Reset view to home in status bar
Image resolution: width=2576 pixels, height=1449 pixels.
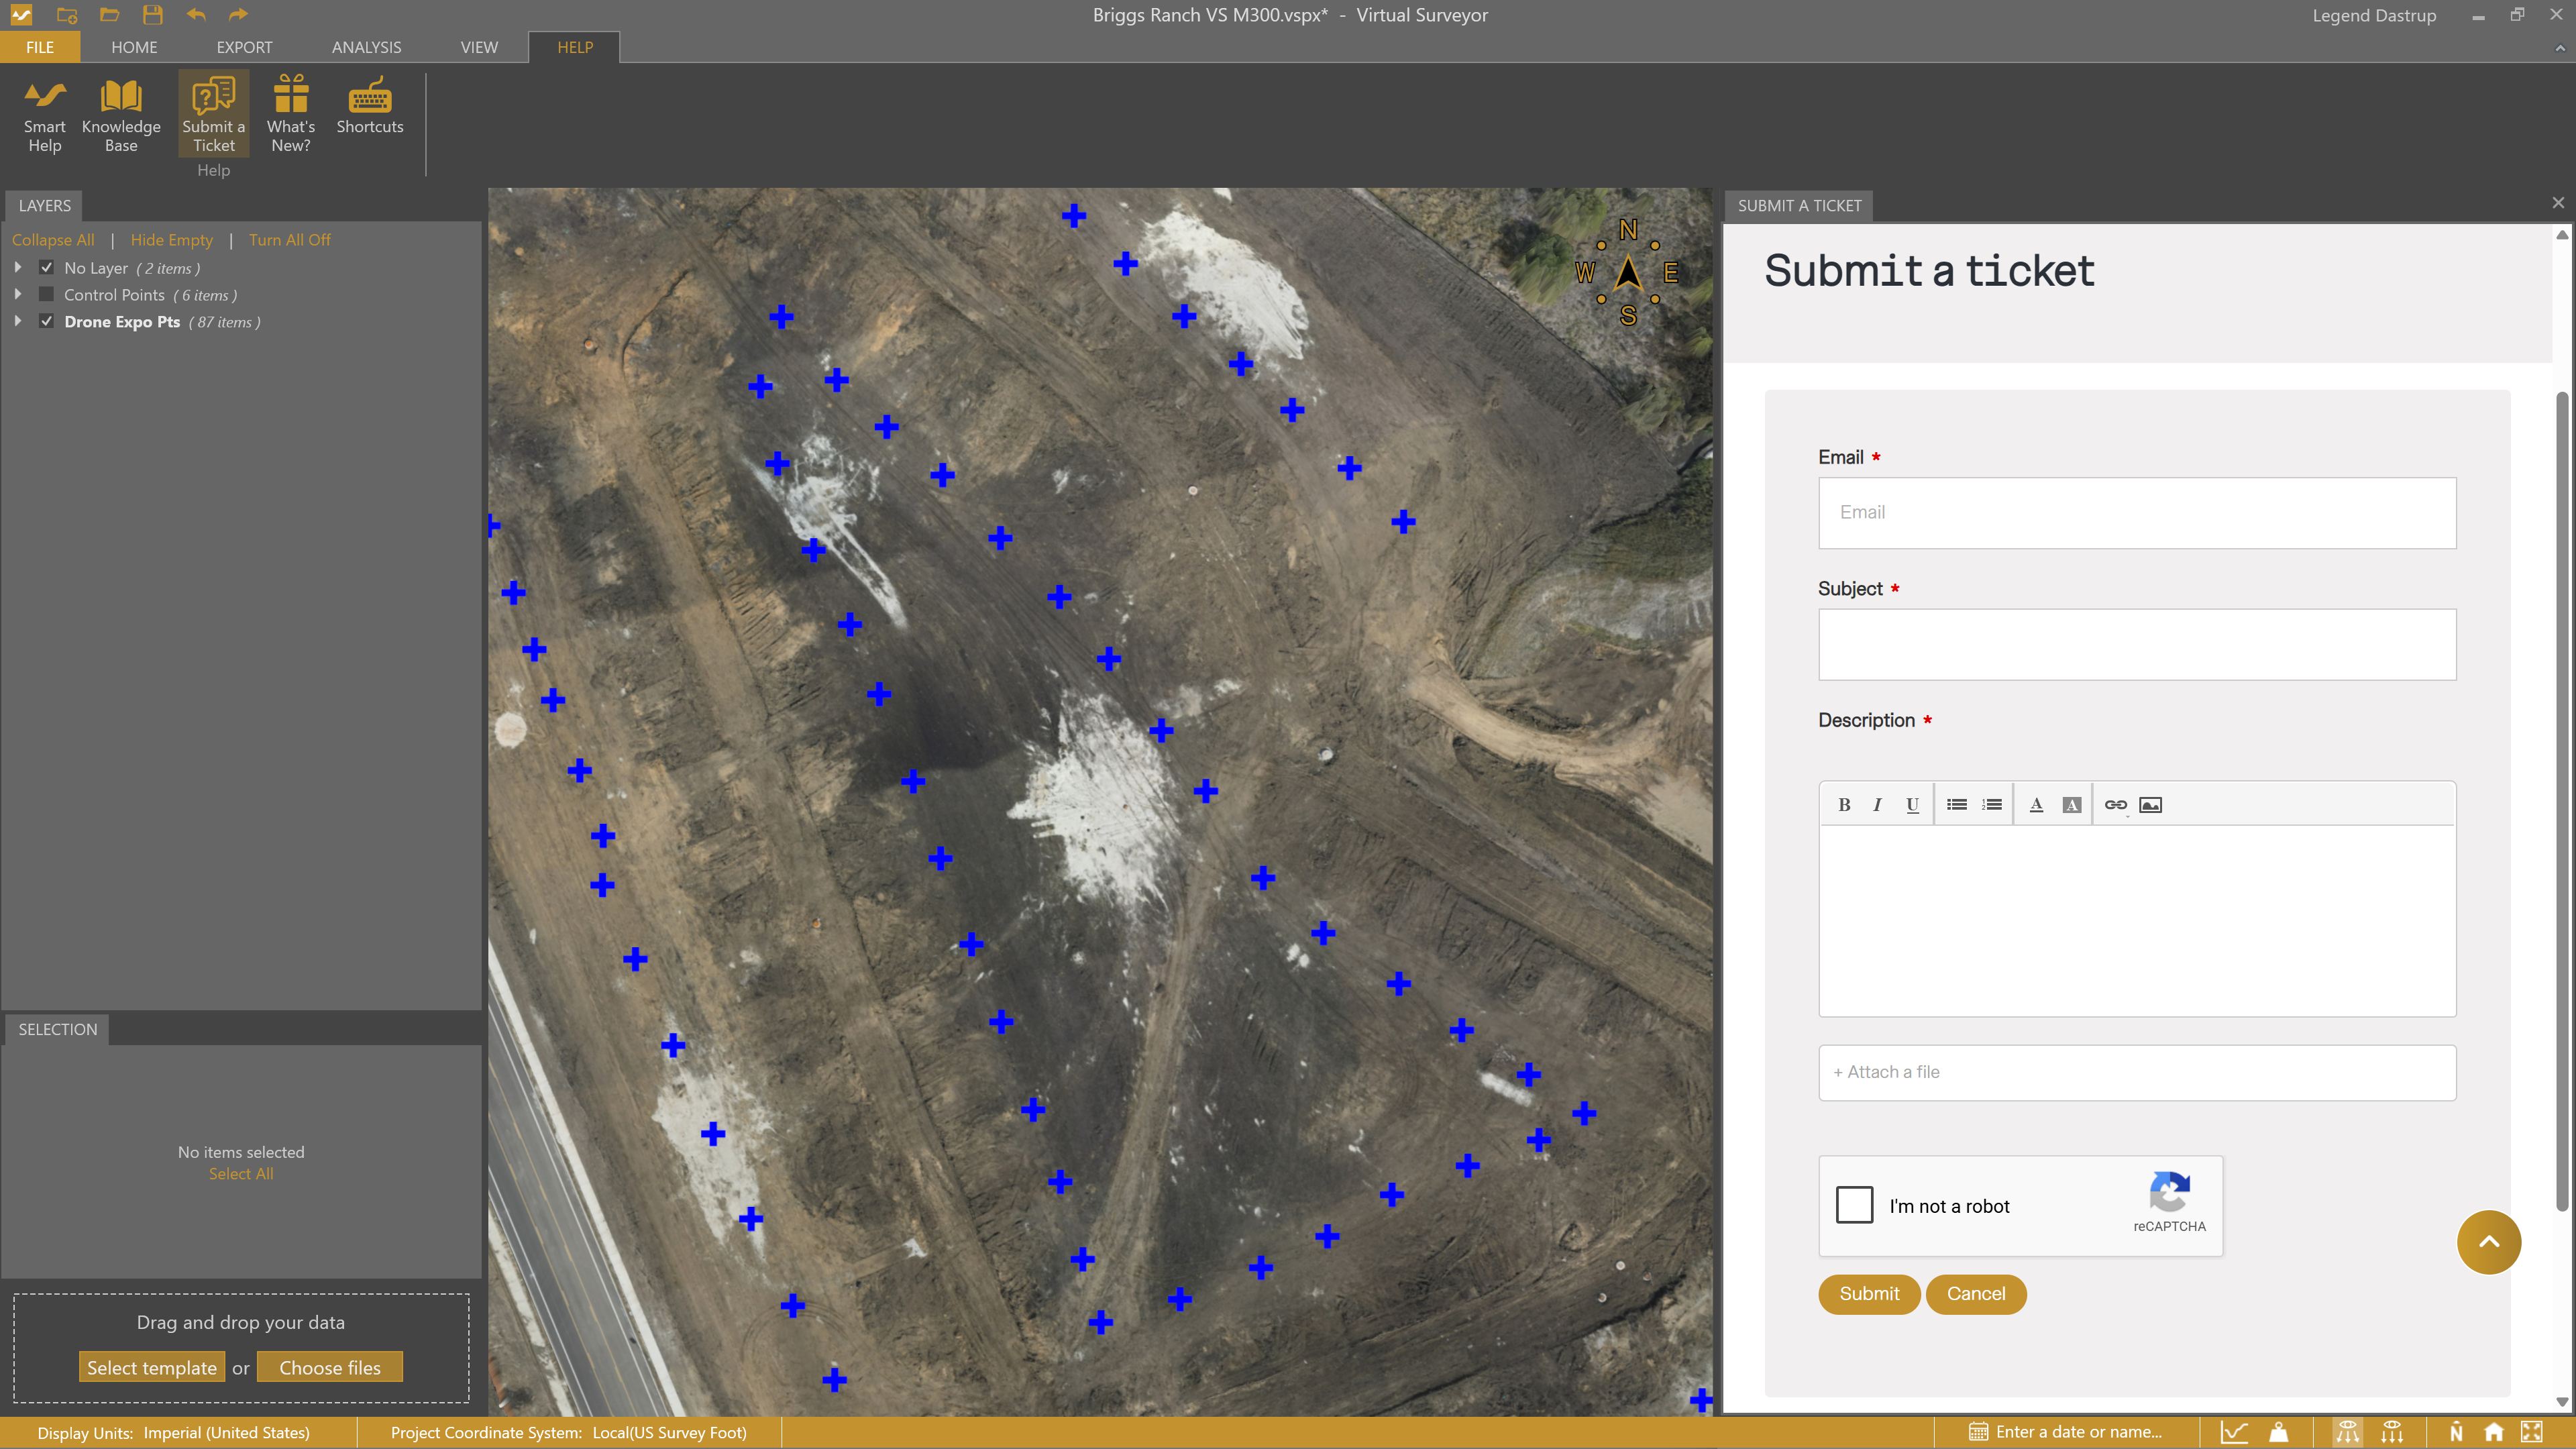coord(2493,1432)
